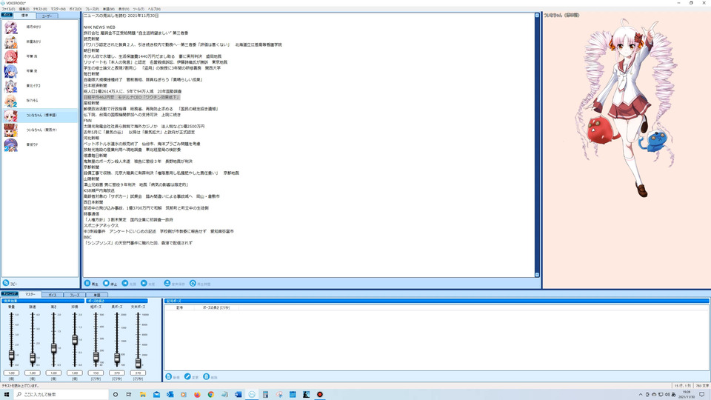This screenshot has height=400, width=711.
Task: Adjust the 話速 speed slider
Action: (x=32, y=359)
